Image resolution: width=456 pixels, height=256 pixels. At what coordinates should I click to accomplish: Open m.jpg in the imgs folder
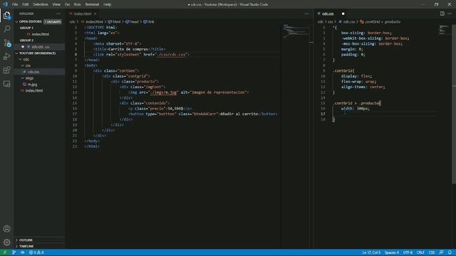point(32,85)
